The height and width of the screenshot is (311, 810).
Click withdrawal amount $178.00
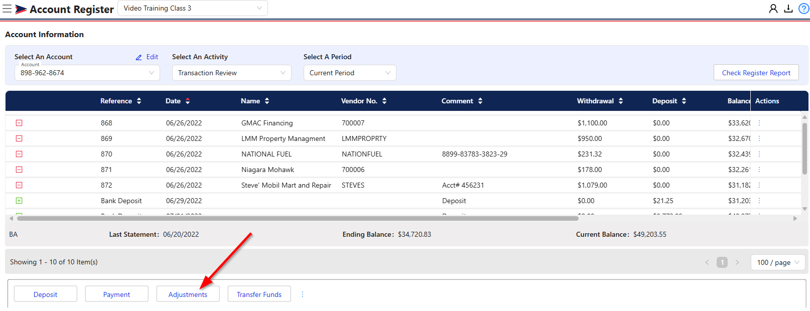[x=590, y=170]
